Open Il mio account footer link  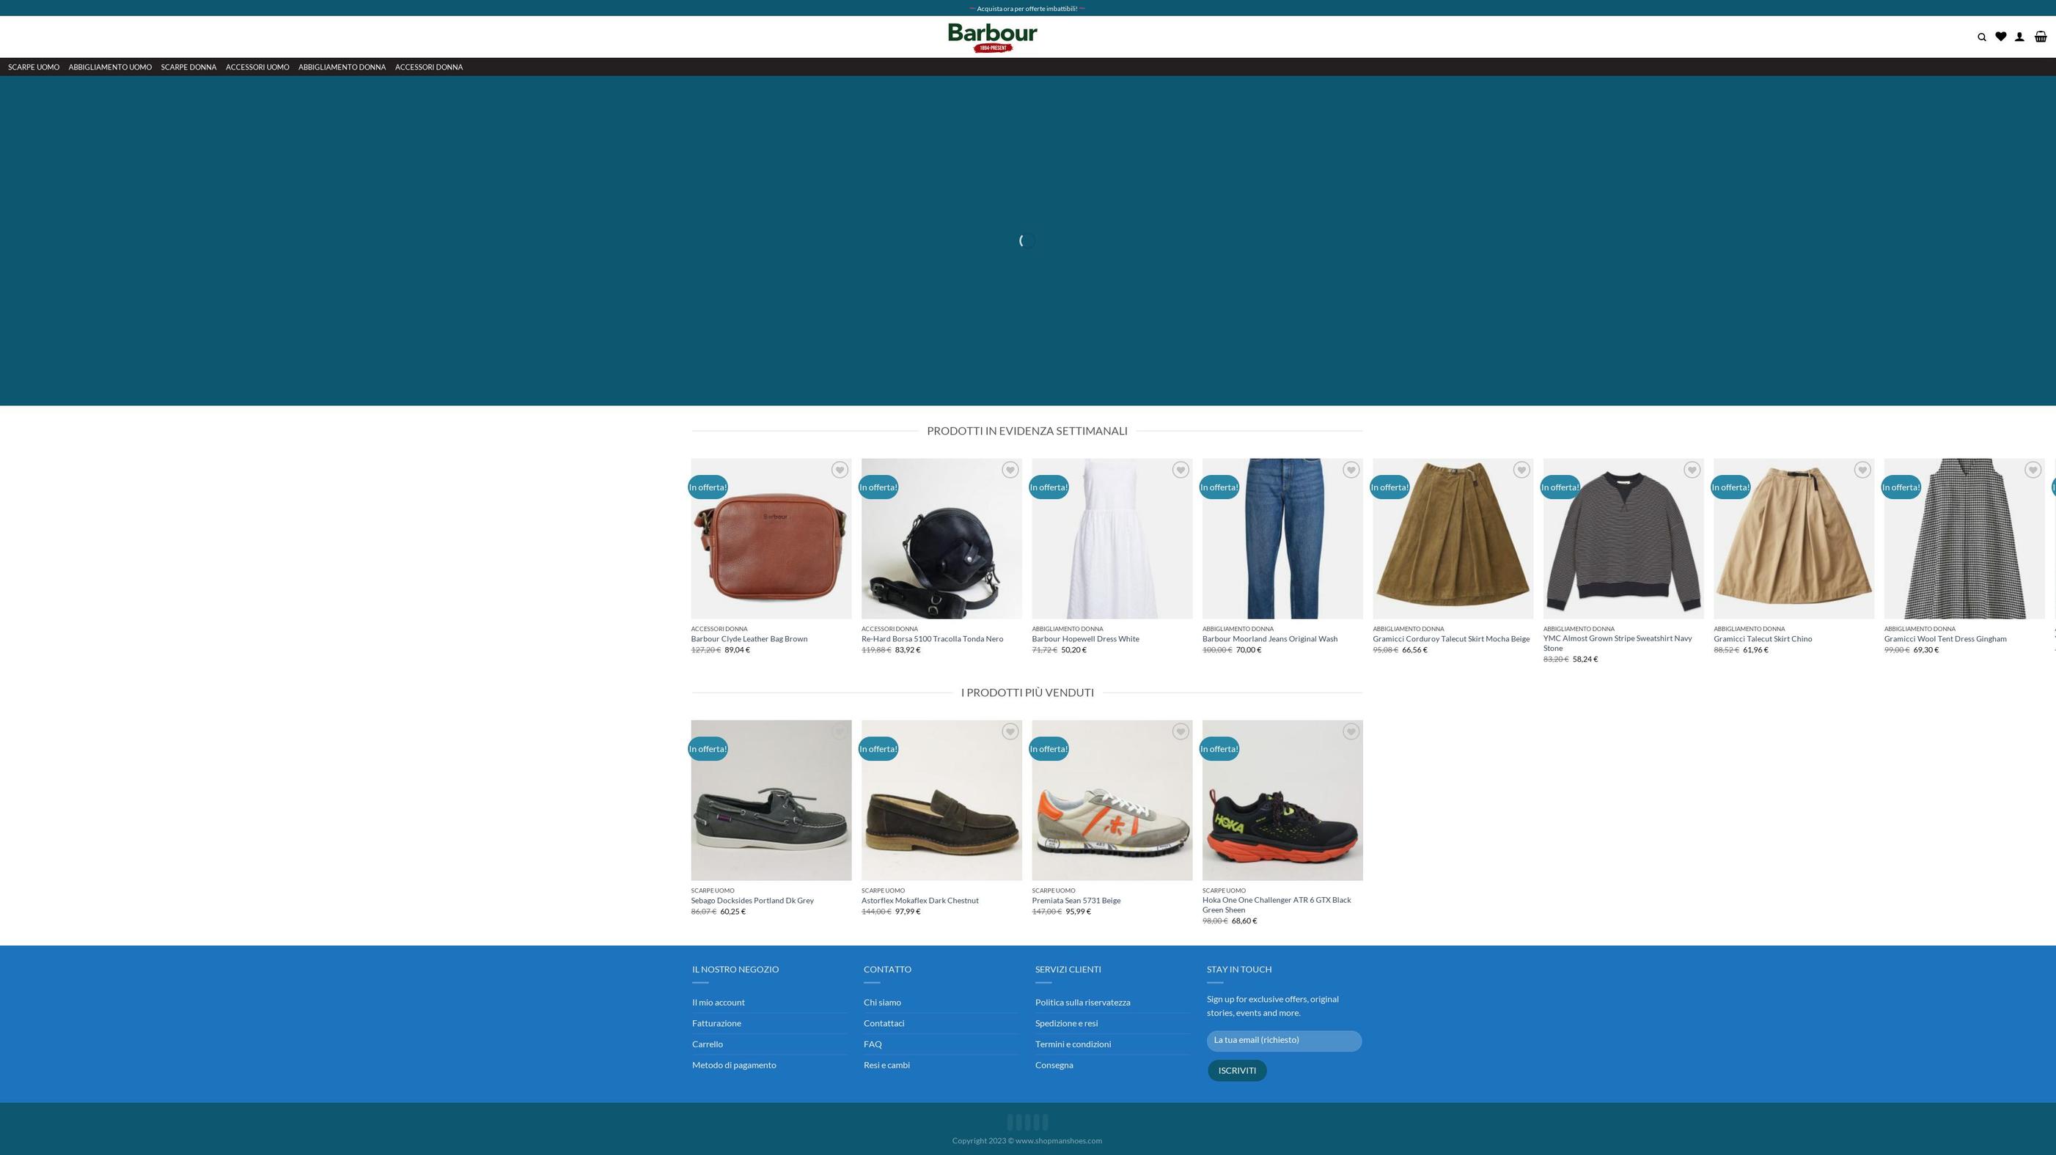(719, 1003)
